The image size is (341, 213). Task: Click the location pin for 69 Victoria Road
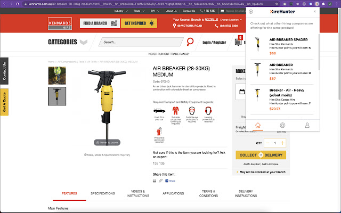pyautogui.click(x=174, y=26)
